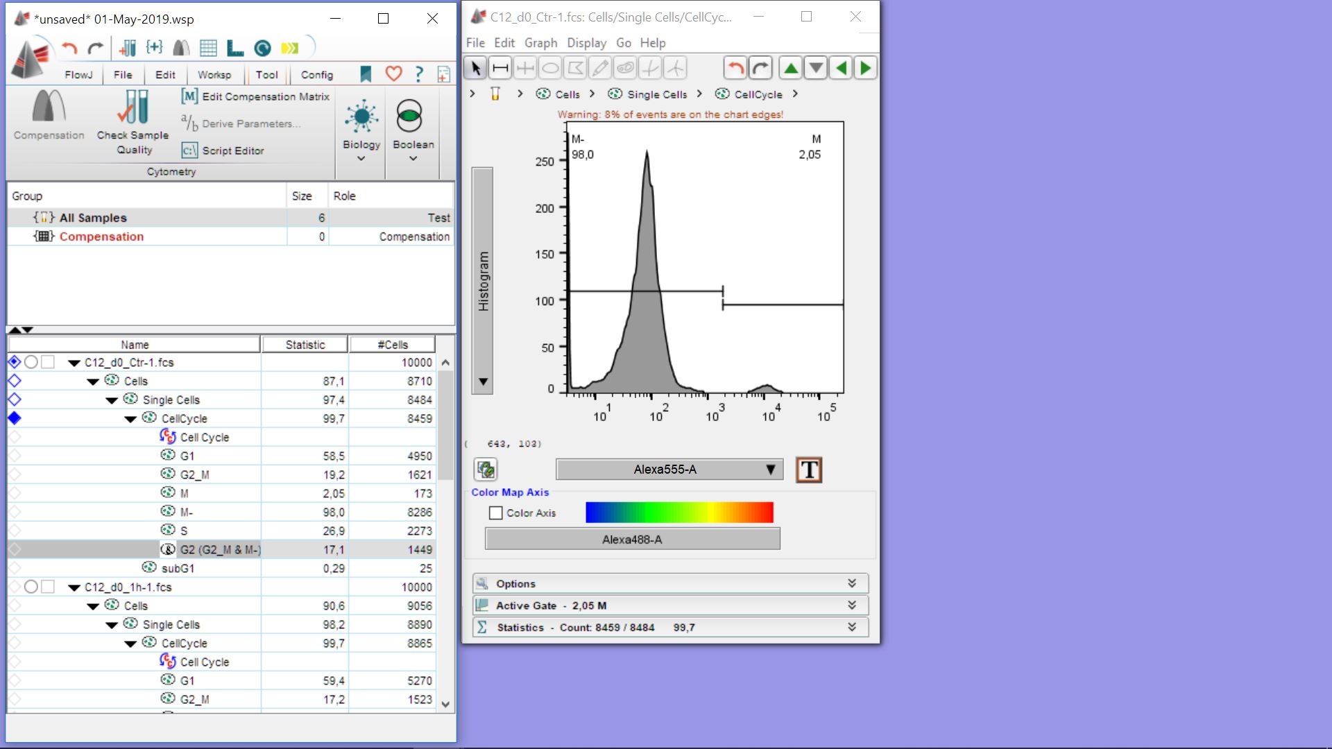Click the rainbow color map gradient bar
This screenshot has width=1332, height=749.
click(x=678, y=513)
